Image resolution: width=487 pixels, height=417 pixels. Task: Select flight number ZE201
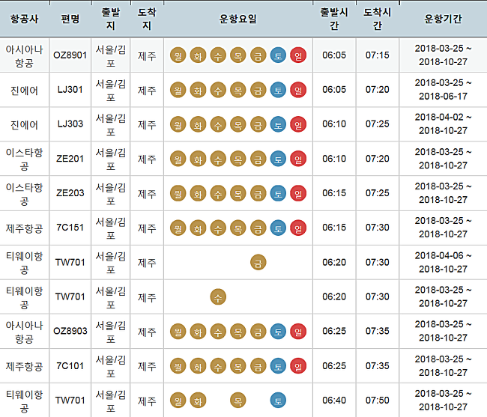point(70,159)
